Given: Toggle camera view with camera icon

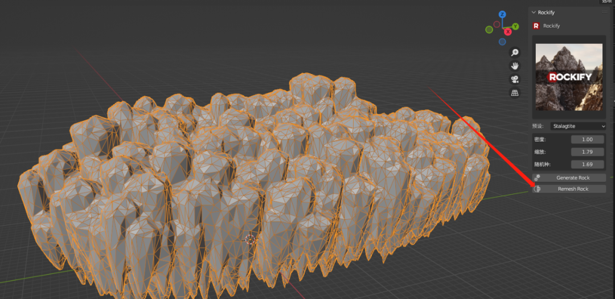Looking at the screenshot, I should [515, 79].
